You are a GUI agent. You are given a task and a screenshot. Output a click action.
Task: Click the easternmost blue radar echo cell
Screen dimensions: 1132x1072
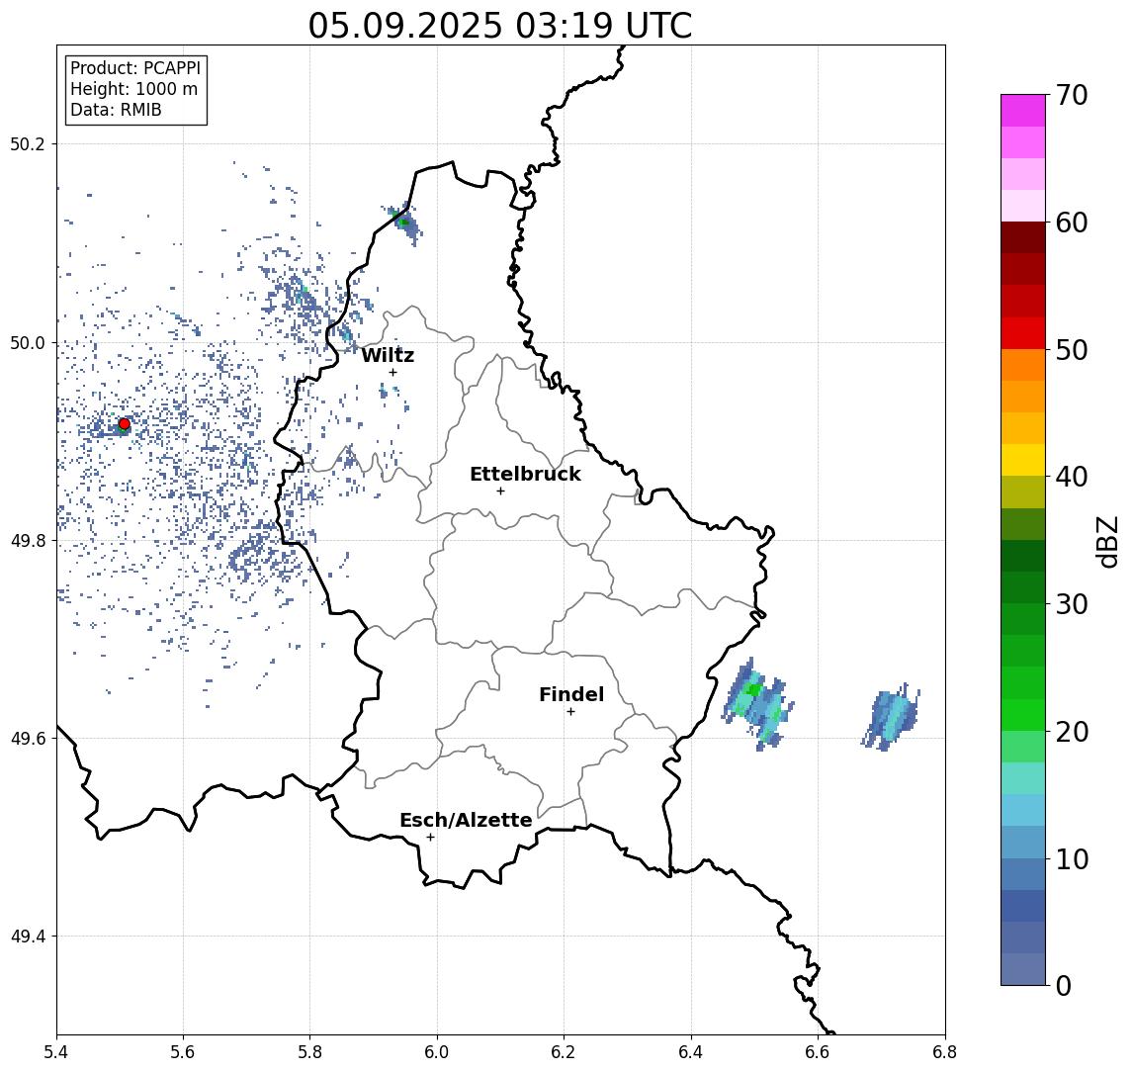click(x=891, y=716)
